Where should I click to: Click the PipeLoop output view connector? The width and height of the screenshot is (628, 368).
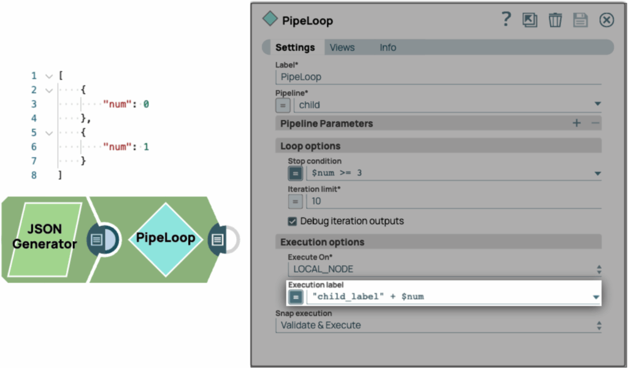coord(218,239)
